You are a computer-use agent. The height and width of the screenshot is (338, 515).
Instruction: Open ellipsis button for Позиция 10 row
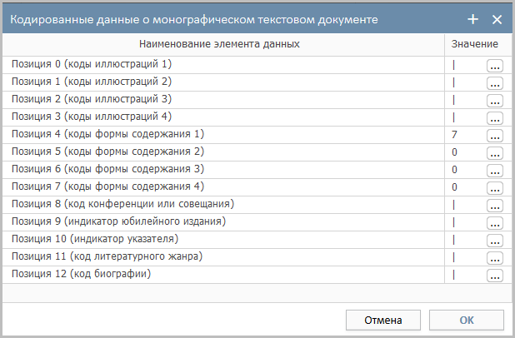(x=494, y=240)
